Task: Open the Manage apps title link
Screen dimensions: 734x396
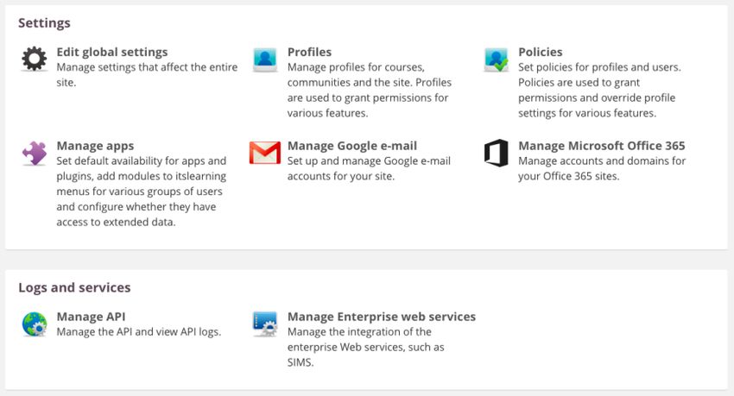Action: click(95, 146)
